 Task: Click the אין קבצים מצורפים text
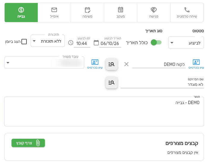click(x=183, y=152)
